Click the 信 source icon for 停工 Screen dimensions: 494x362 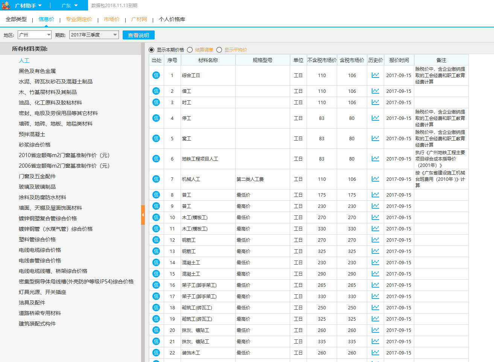pyautogui.click(x=156, y=118)
